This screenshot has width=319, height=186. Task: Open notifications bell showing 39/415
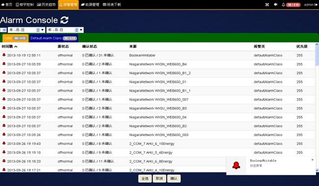[x=291, y=5]
